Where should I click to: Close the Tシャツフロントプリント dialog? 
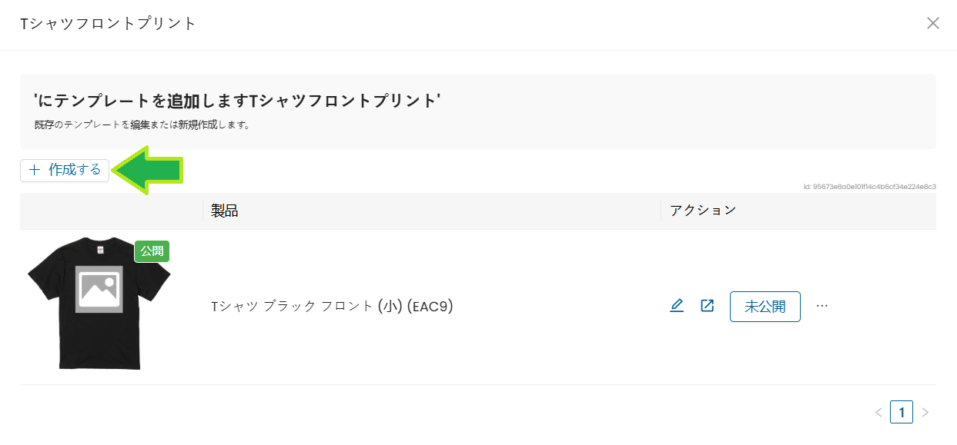click(933, 23)
